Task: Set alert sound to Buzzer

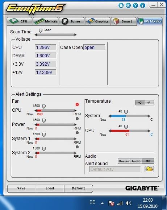Action: (x=124, y=161)
